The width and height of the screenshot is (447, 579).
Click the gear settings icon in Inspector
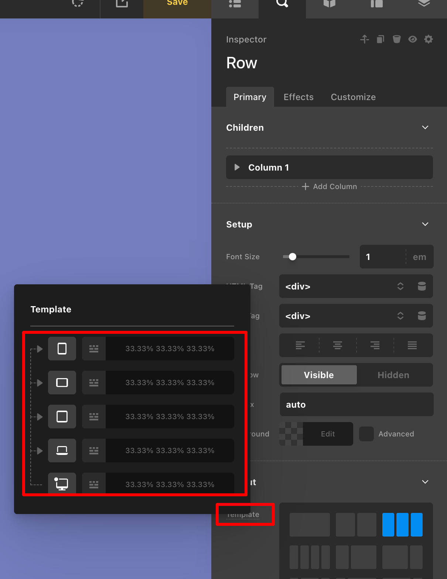click(x=428, y=39)
